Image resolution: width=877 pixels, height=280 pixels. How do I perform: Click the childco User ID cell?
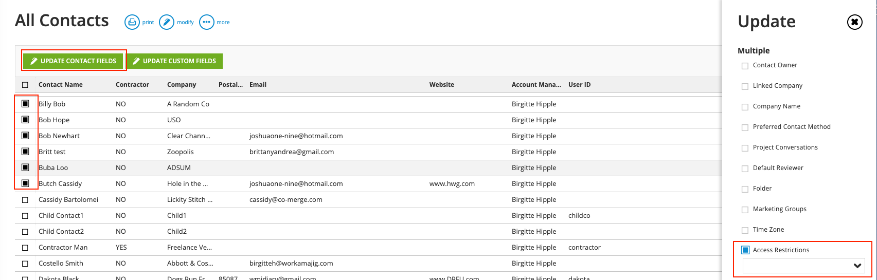point(579,215)
